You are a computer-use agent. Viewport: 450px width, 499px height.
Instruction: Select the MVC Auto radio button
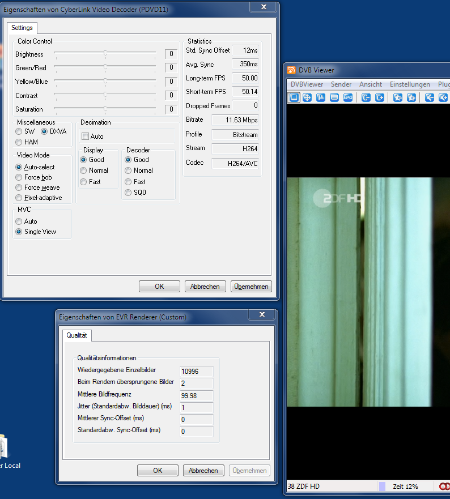[x=19, y=221]
